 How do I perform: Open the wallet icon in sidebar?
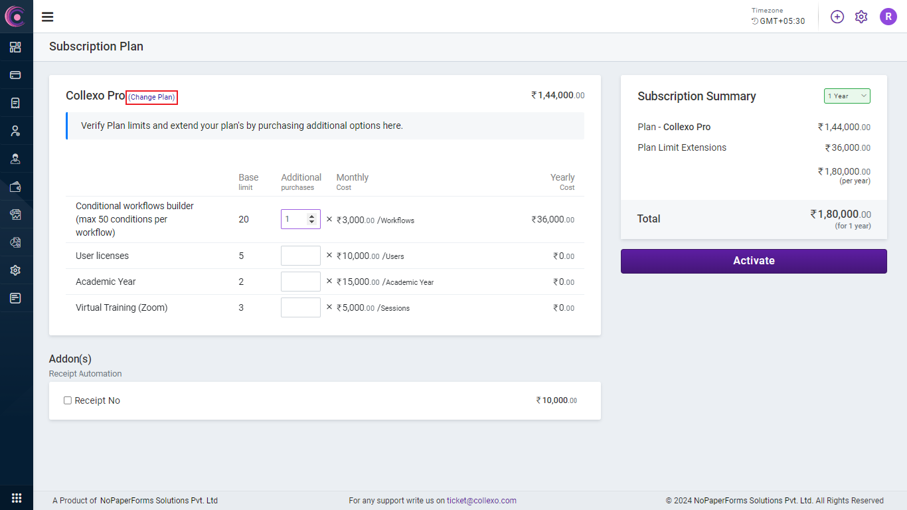coord(15,187)
